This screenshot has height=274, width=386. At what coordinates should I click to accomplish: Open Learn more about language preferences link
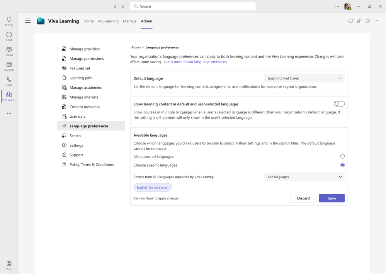pyautogui.click(x=195, y=62)
